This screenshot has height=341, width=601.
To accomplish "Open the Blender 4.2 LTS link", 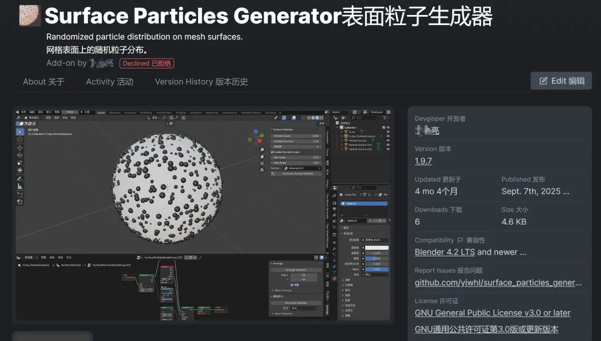I will click(445, 252).
